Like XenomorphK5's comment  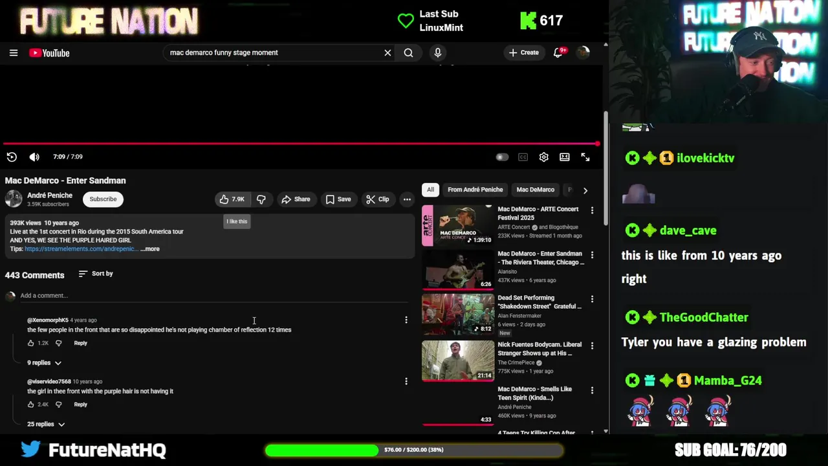[30, 343]
